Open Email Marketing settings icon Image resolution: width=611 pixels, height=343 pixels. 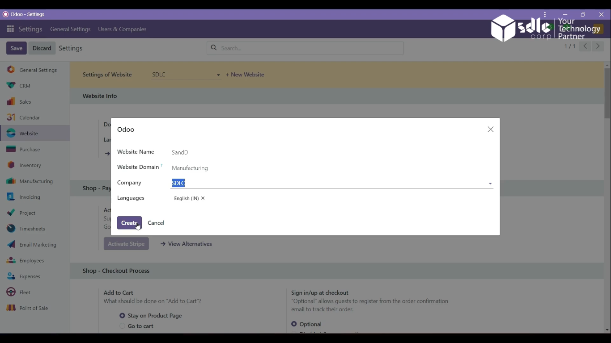[11, 245]
